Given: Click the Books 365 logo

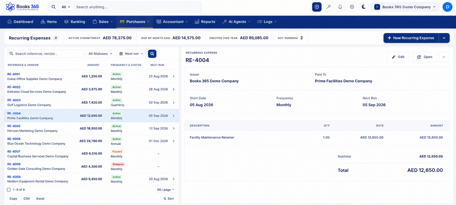Looking at the screenshot, I should point(22,7).
